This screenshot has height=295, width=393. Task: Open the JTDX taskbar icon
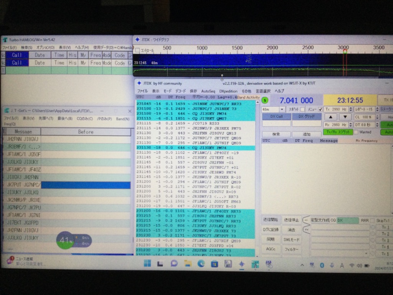pos(242,264)
